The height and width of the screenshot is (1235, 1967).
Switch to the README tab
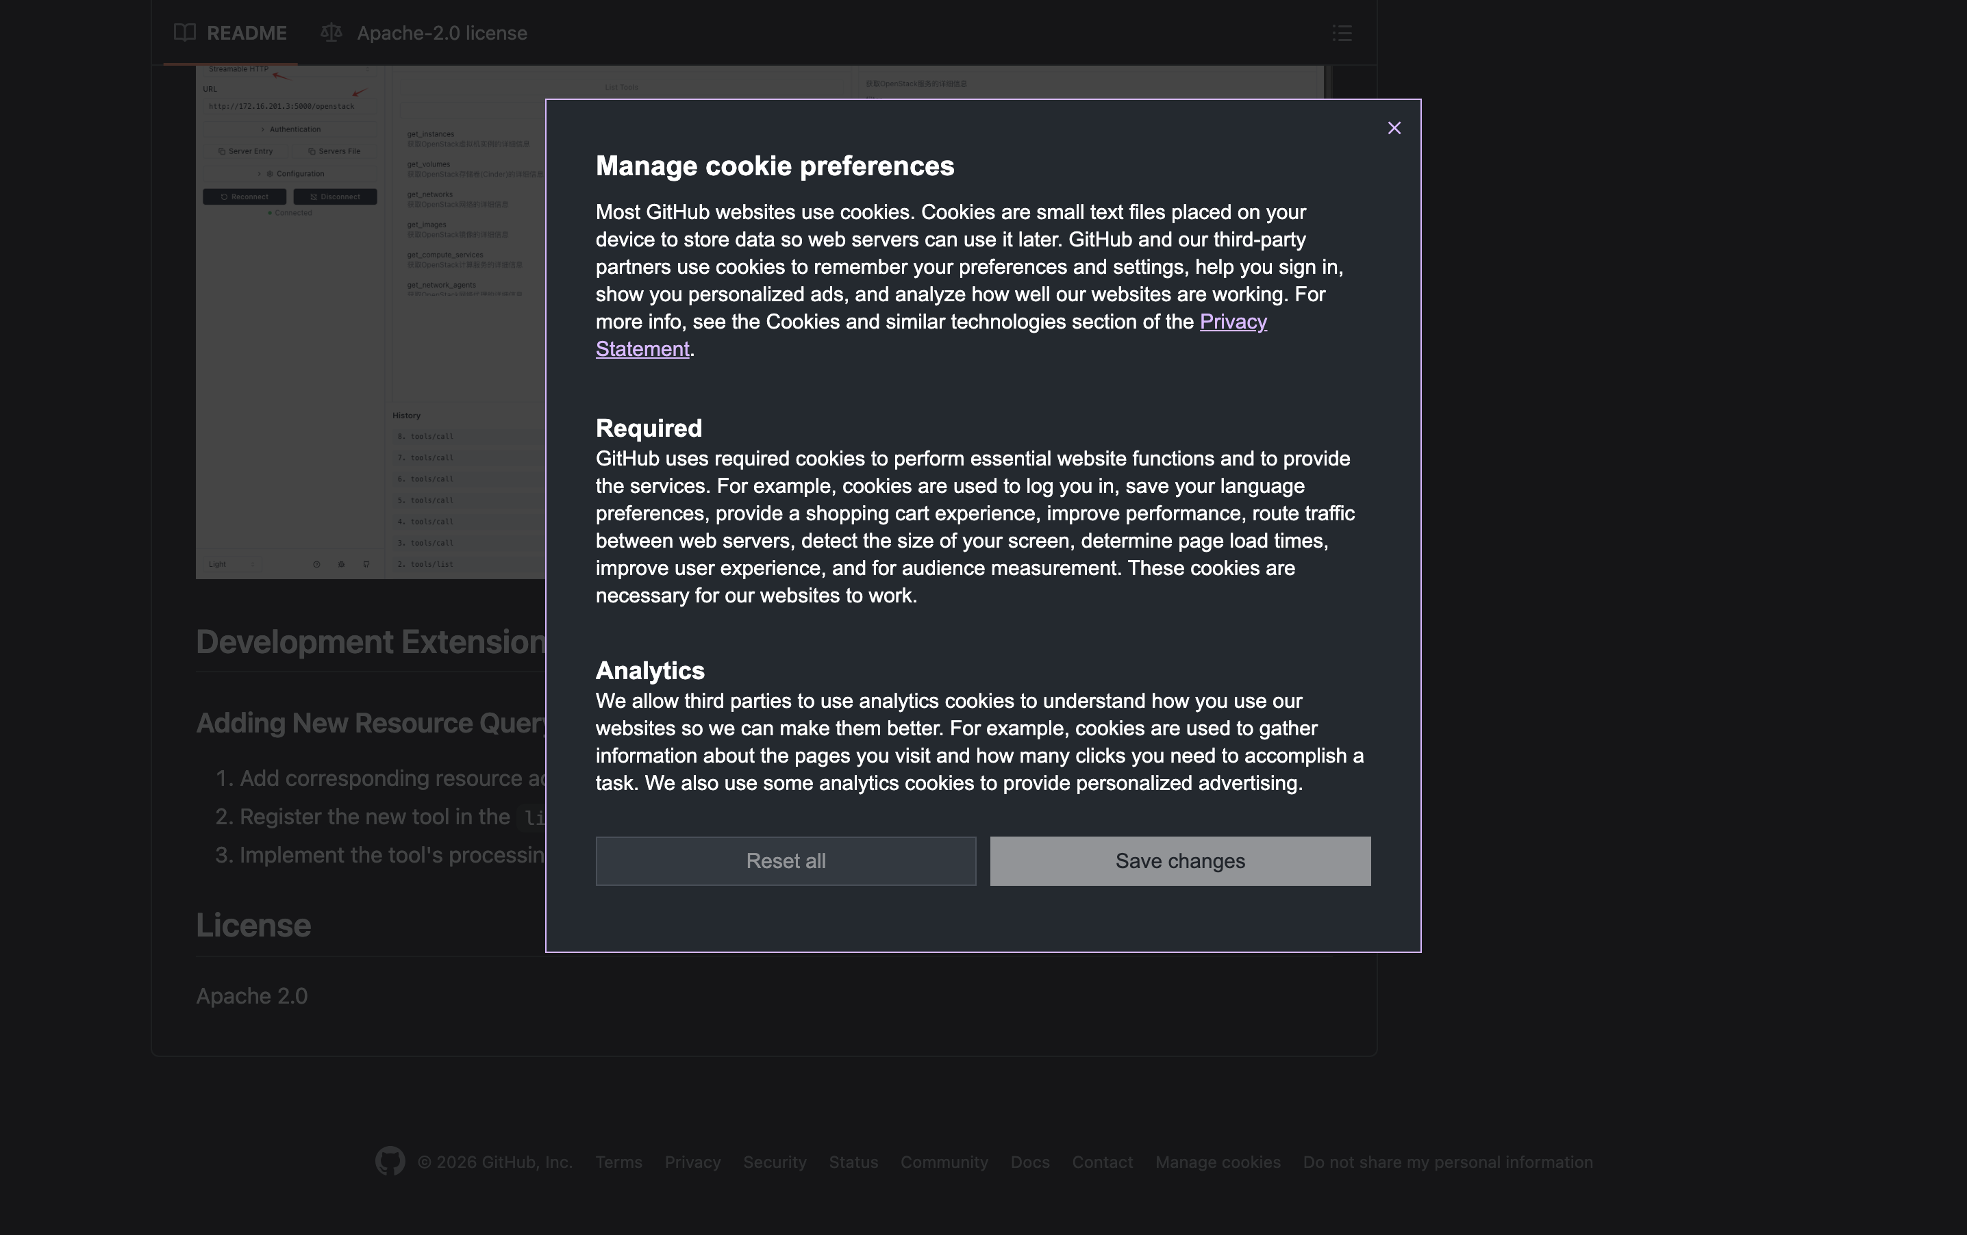coord(246,33)
